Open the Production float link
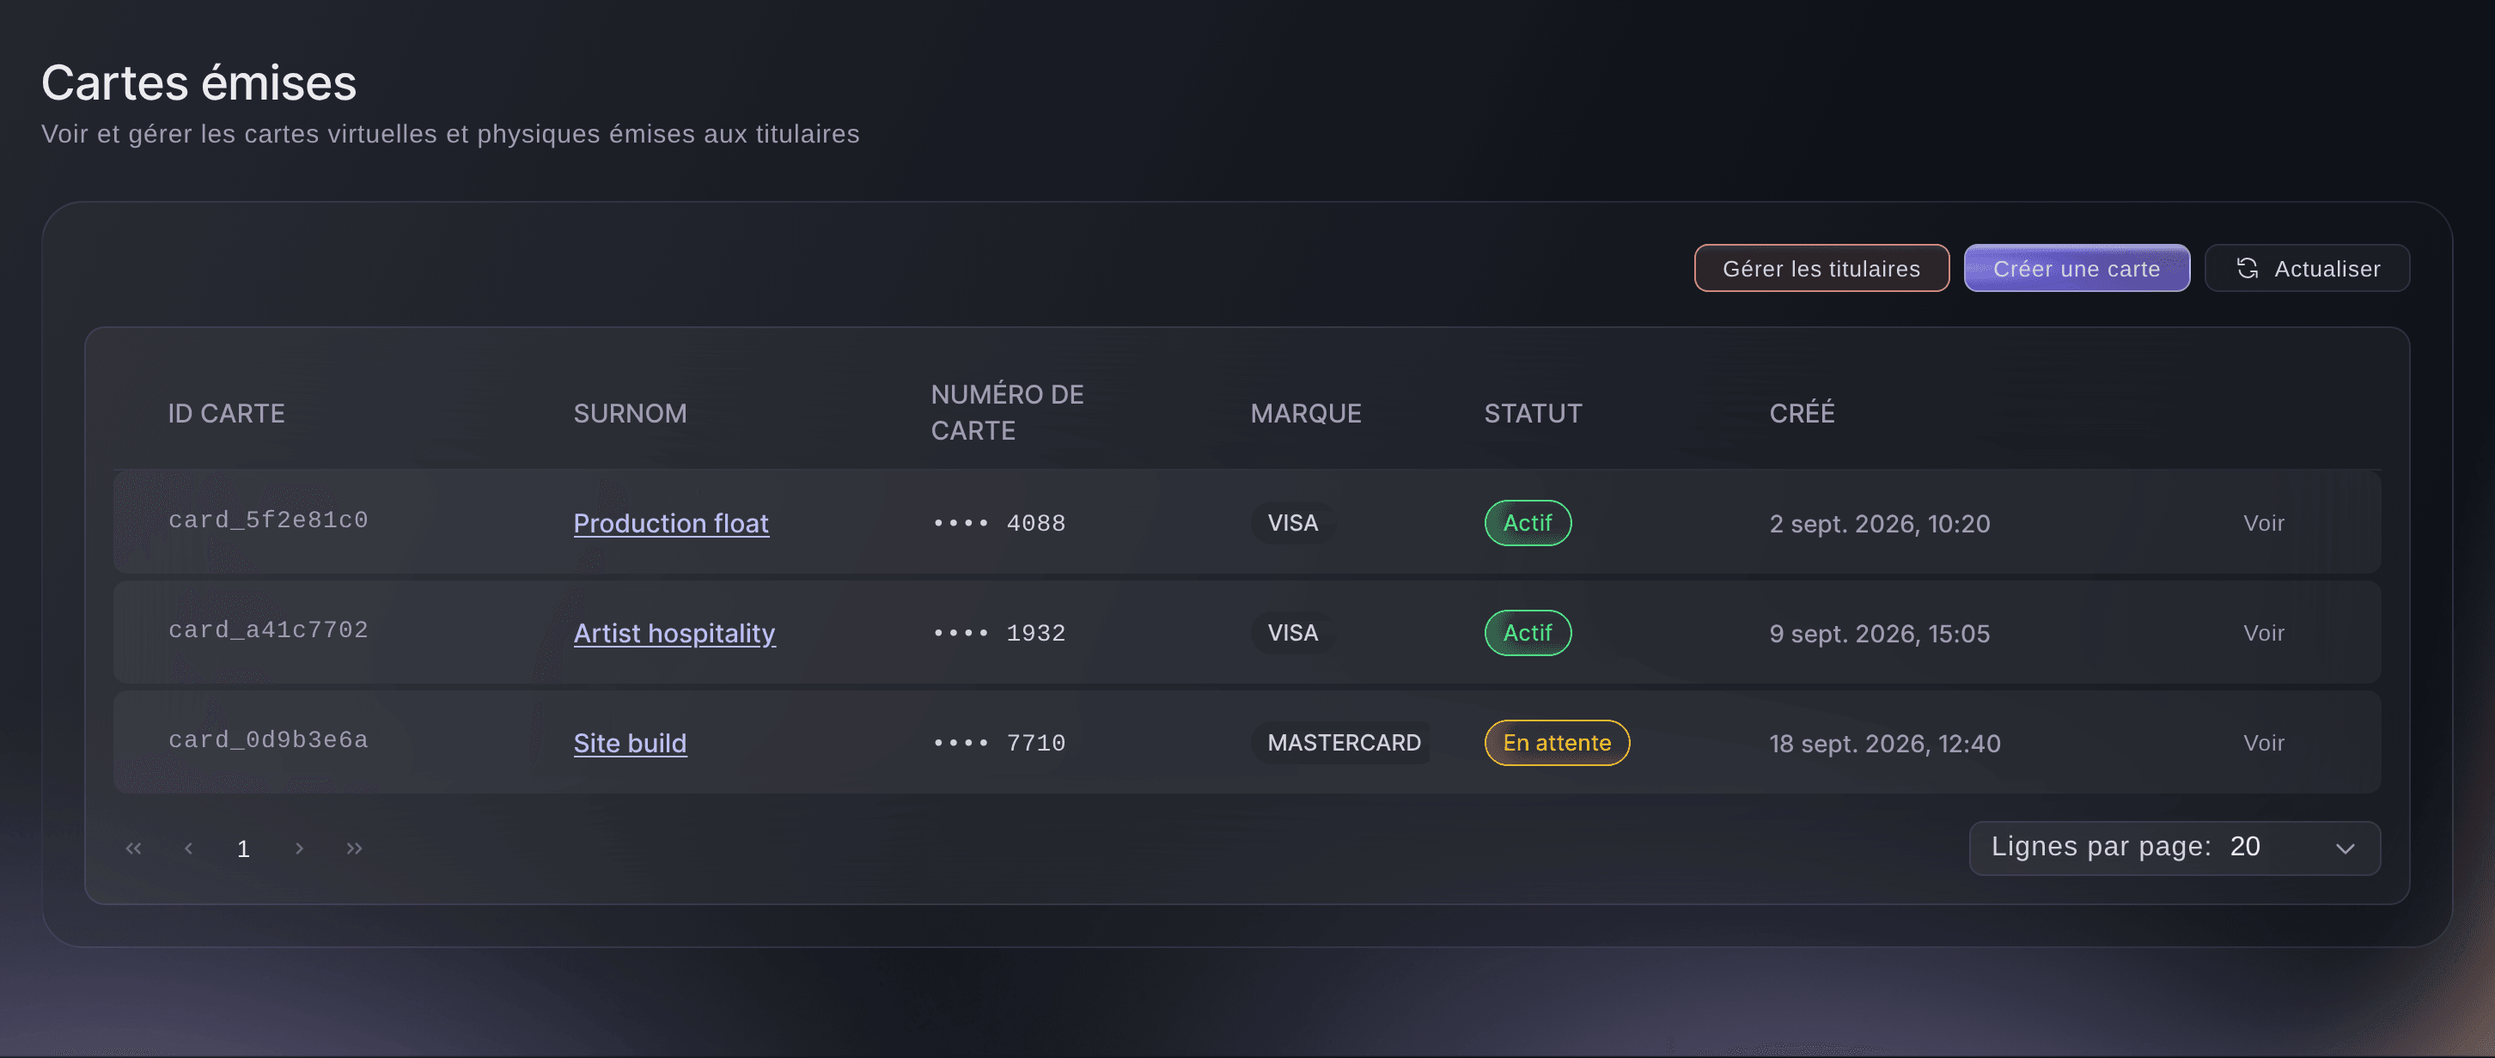This screenshot has height=1058, width=2495. click(671, 523)
